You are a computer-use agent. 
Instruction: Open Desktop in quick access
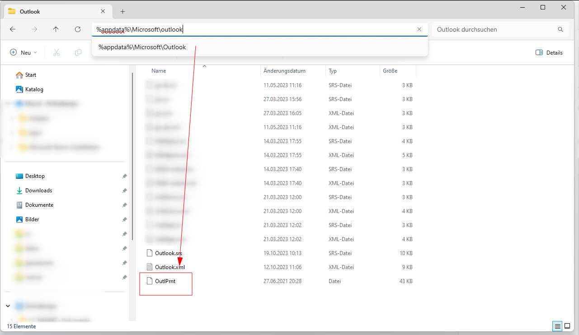coord(30,176)
